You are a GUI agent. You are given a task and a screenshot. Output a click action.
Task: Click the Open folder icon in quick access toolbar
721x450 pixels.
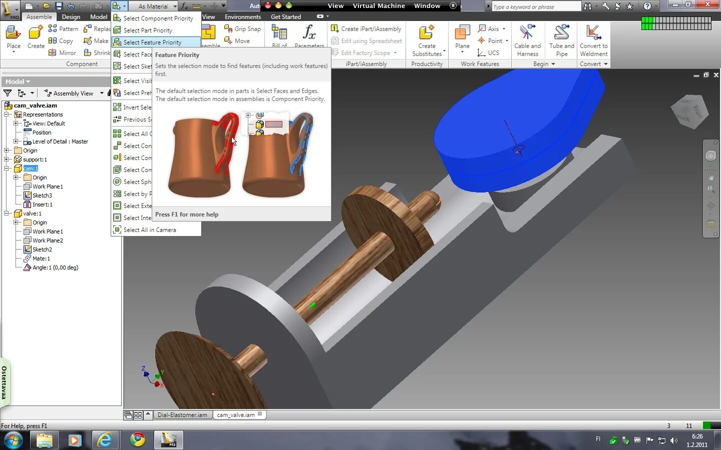[47, 6]
